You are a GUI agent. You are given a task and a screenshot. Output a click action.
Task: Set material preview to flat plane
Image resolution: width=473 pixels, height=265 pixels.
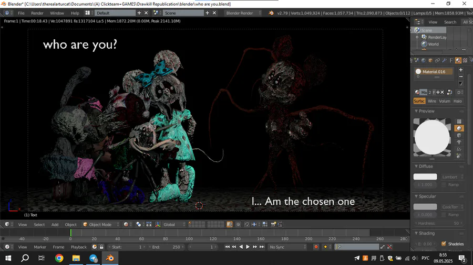tap(459, 122)
